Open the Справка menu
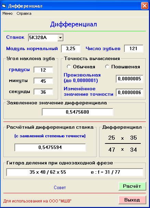The height and width of the screenshot is (208, 150). [x=24, y=13]
